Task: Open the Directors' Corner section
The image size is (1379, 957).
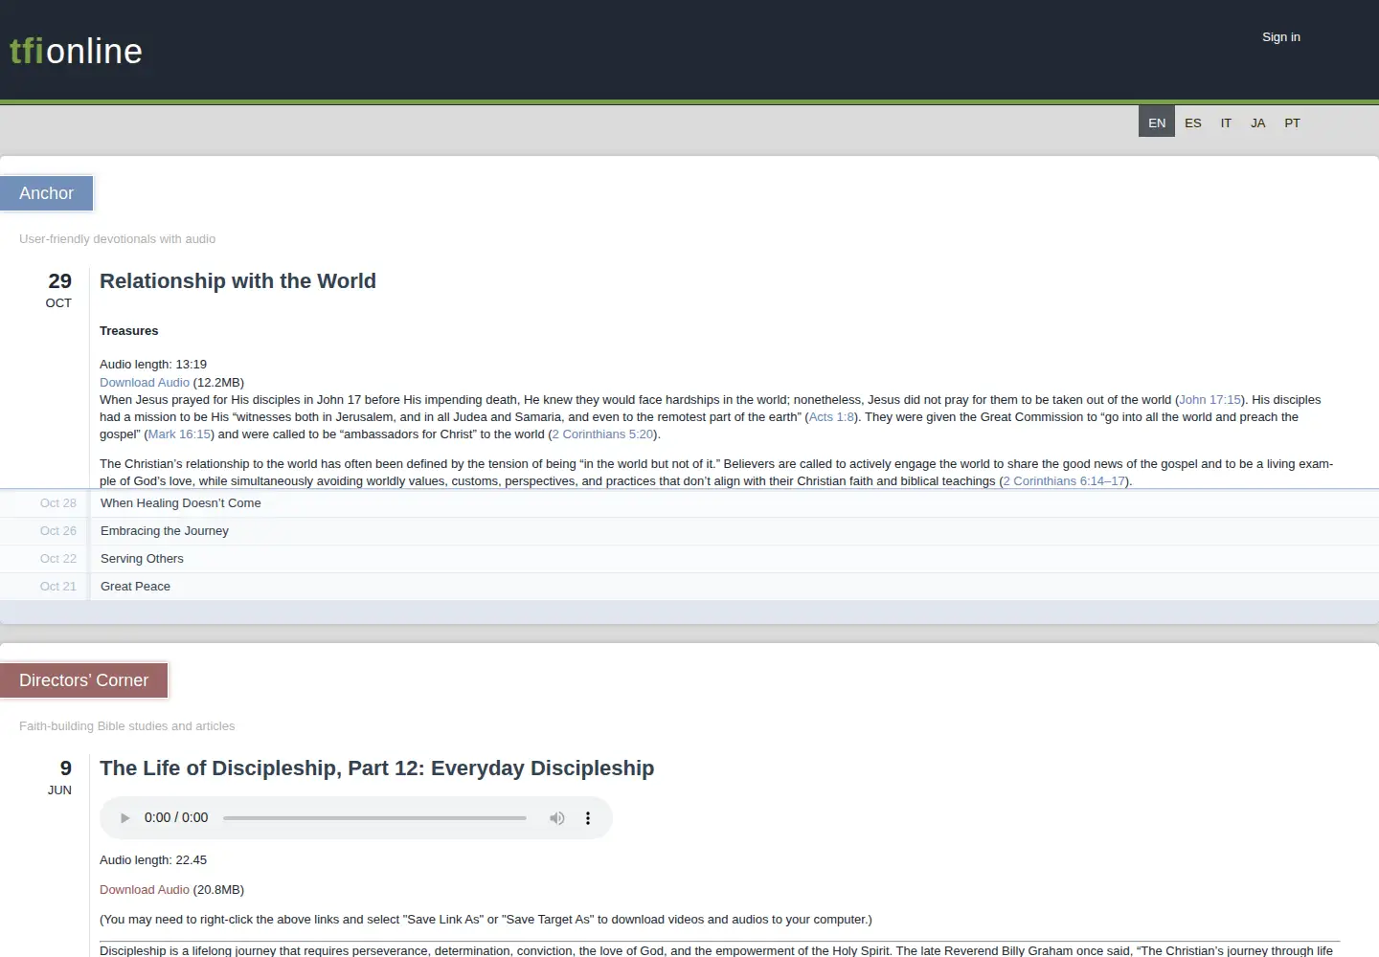Action: (84, 680)
